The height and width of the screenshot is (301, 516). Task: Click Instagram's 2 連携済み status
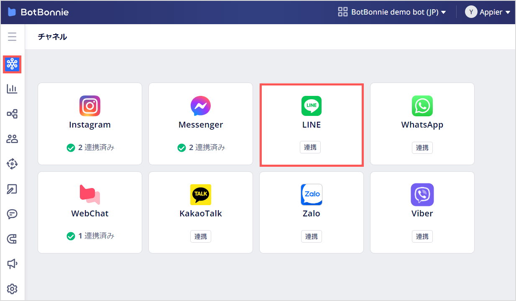(90, 147)
